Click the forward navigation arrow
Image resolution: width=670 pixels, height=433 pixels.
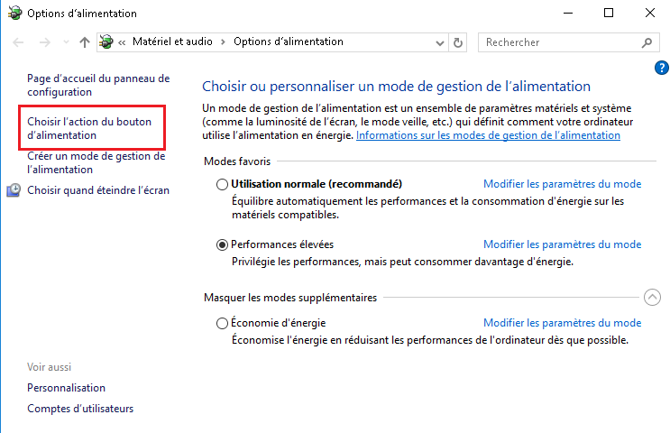coord(45,42)
